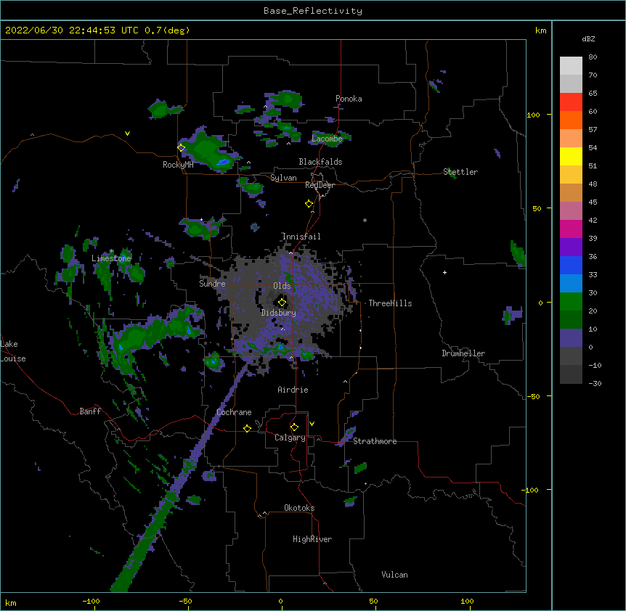This screenshot has height=611, width=626.
Task: Click the Airdrie city label
Action: 293,390
